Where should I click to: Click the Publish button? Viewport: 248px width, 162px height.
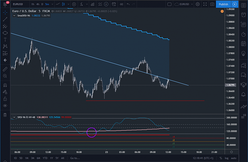click(223, 4)
